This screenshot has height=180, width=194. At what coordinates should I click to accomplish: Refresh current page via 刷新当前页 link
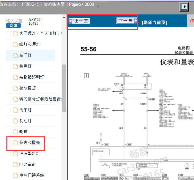pos(154,22)
